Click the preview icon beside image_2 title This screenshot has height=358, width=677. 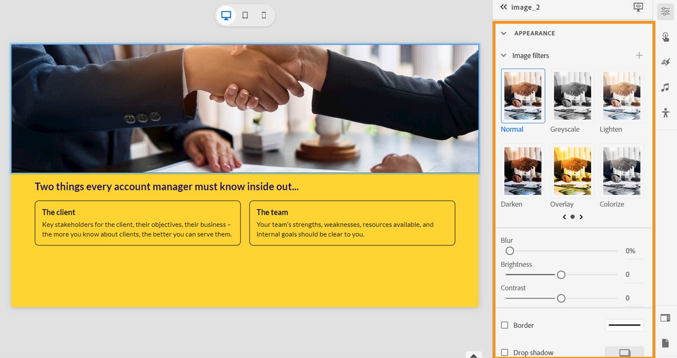(x=638, y=7)
